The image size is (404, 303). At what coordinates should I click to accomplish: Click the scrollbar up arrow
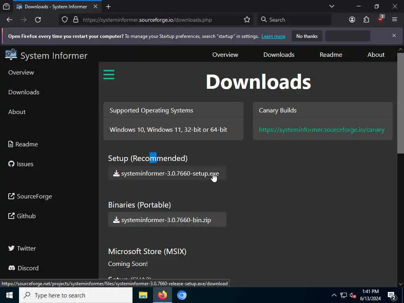tap(400, 49)
